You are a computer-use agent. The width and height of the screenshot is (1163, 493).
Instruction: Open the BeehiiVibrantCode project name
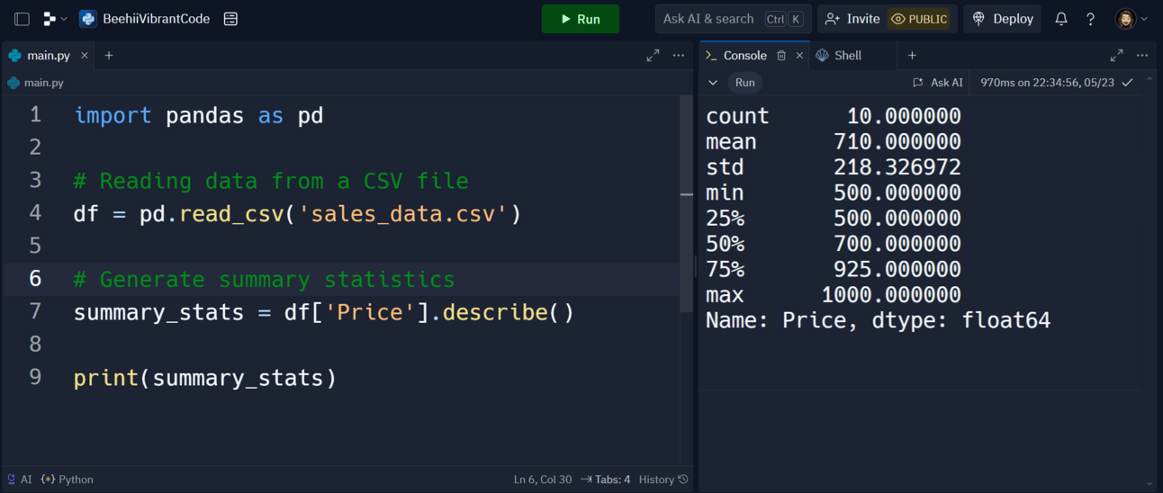[158, 19]
